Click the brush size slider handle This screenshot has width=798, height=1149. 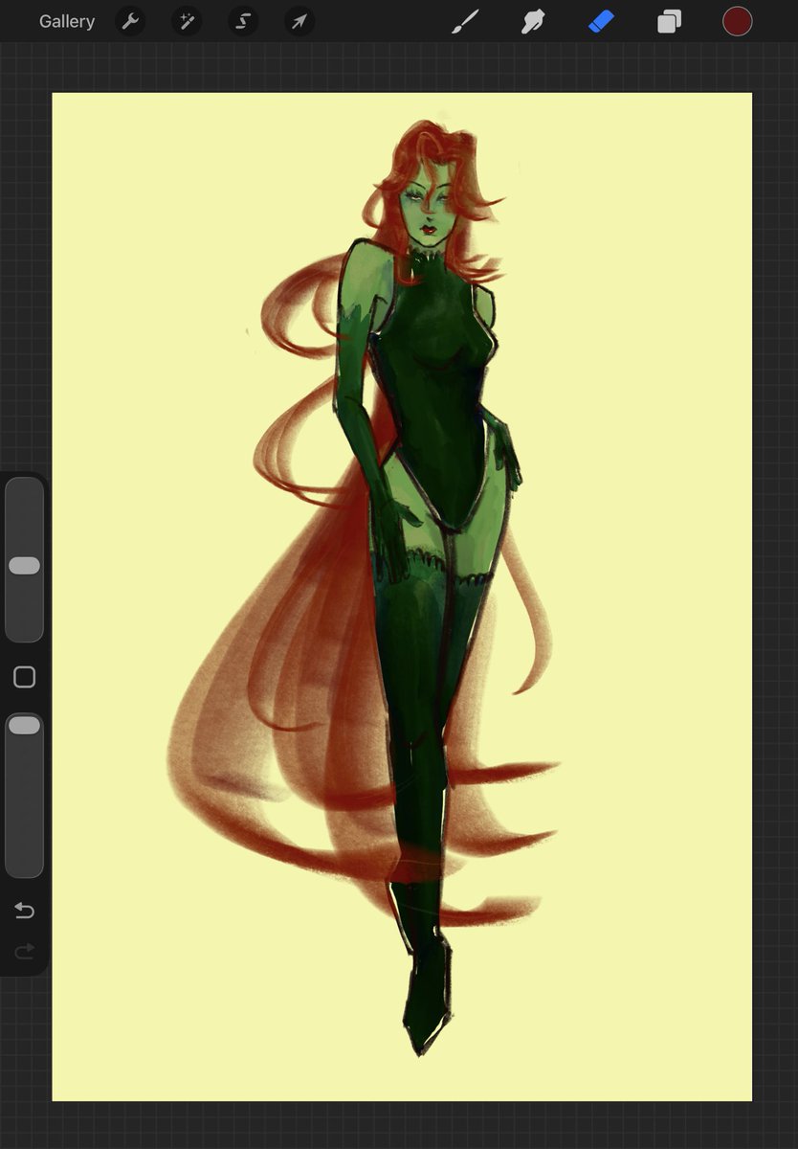tap(24, 566)
